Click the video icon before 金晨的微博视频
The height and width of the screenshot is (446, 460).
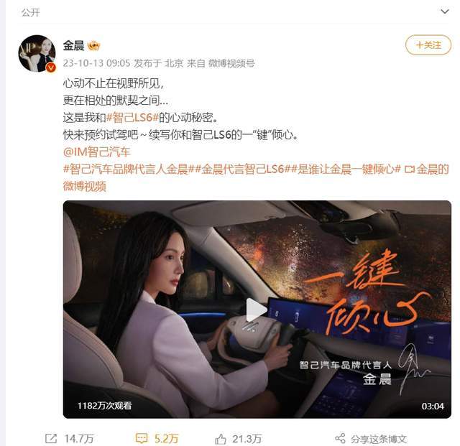[409, 169]
